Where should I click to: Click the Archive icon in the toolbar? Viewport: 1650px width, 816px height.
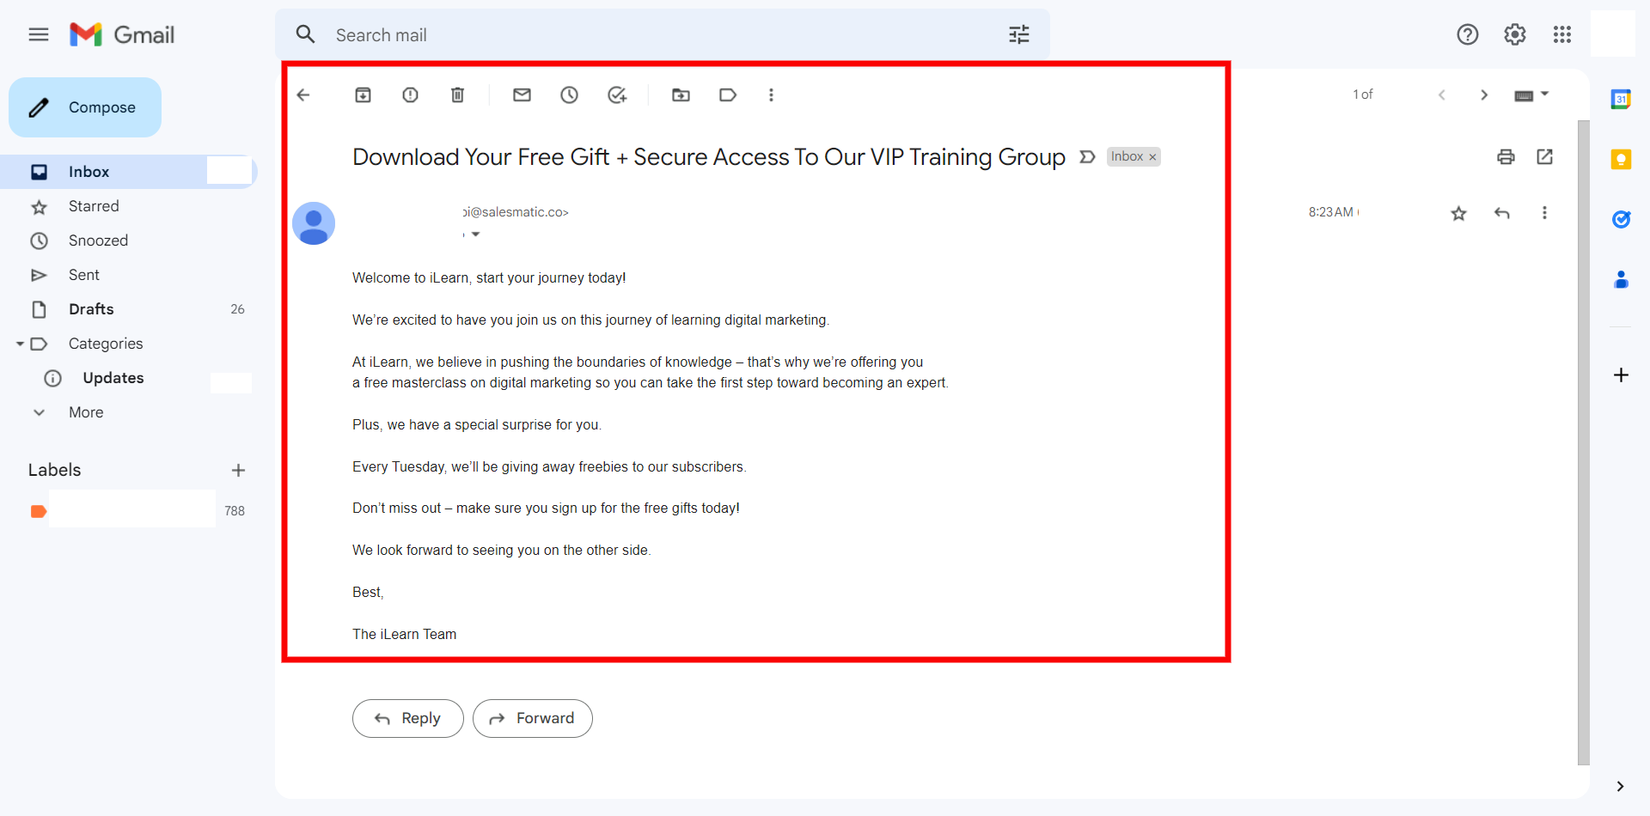[363, 95]
